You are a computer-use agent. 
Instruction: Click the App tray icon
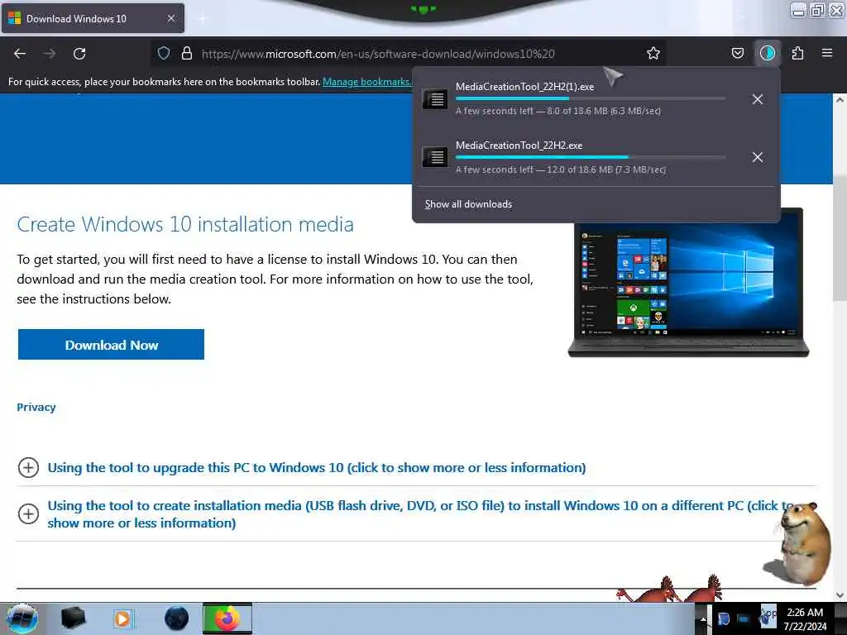click(x=768, y=617)
